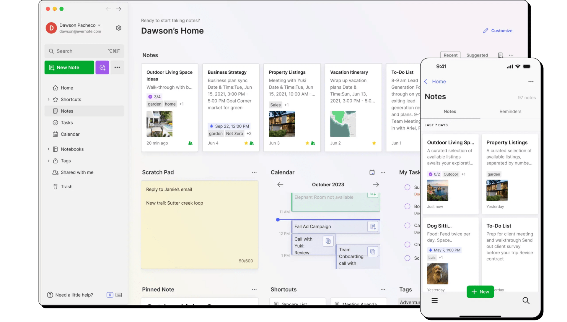Open the Tasks view from the sidebar
The height and width of the screenshot is (322, 567).
click(66, 122)
